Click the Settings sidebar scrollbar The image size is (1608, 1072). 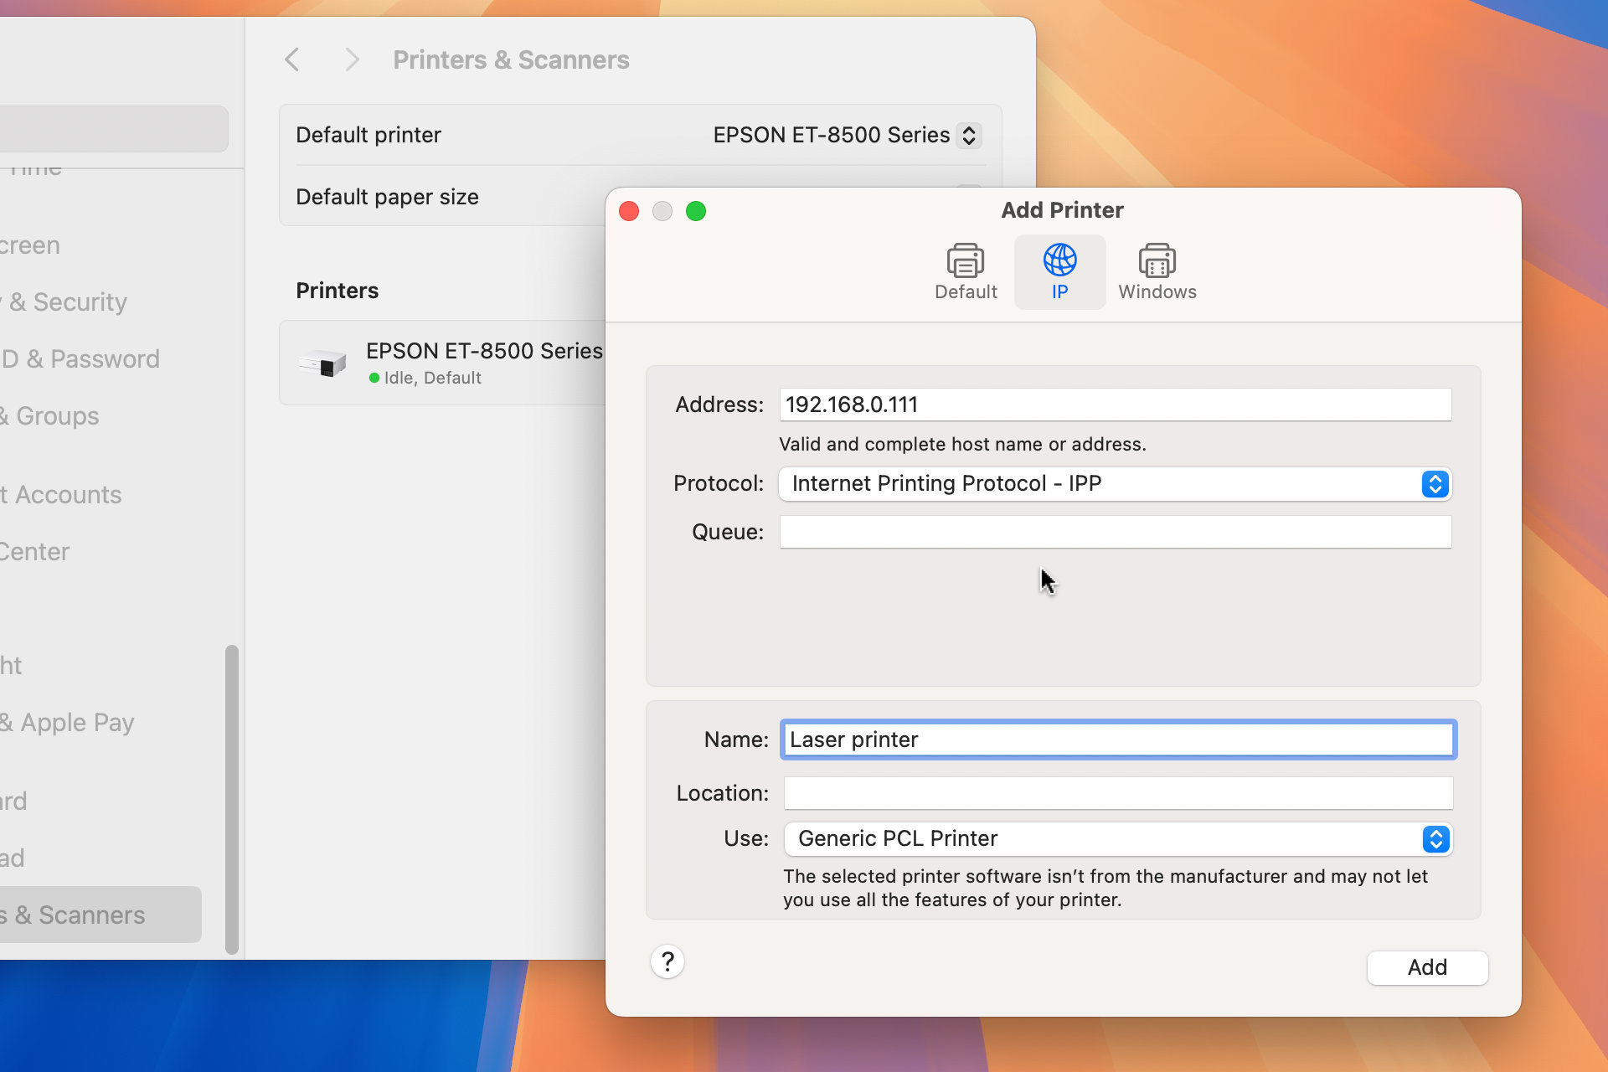232,799
